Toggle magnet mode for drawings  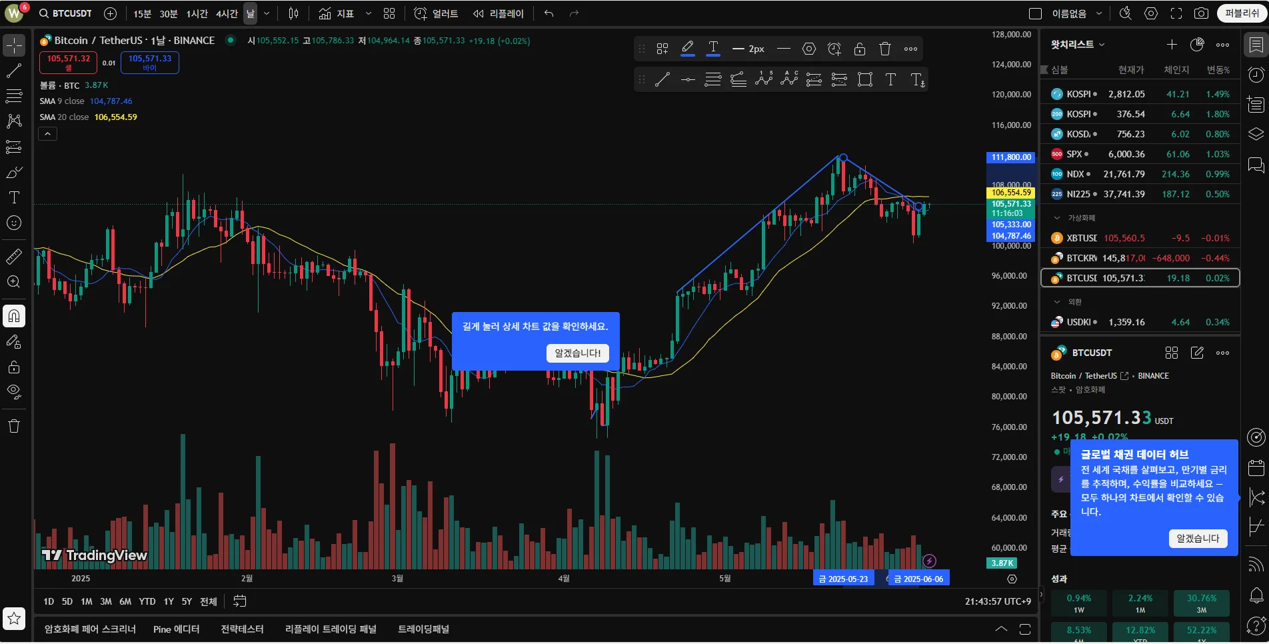click(14, 316)
